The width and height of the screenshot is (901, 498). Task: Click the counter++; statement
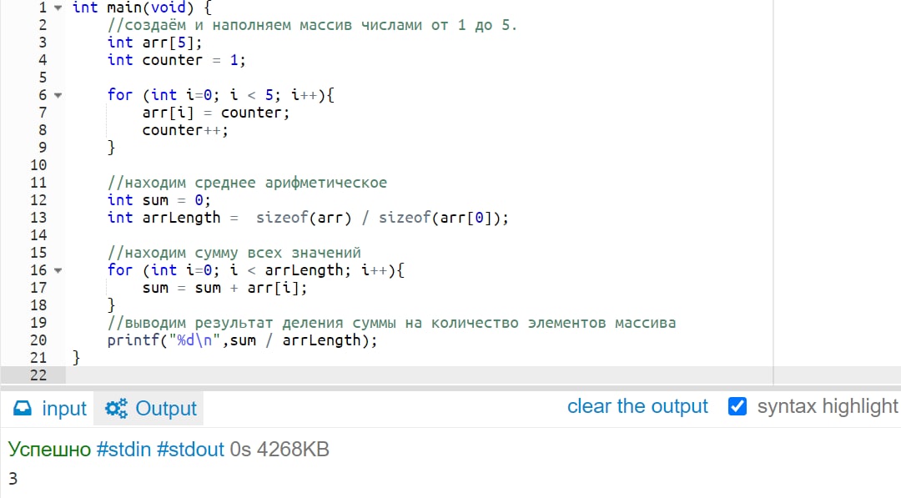click(185, 130)
